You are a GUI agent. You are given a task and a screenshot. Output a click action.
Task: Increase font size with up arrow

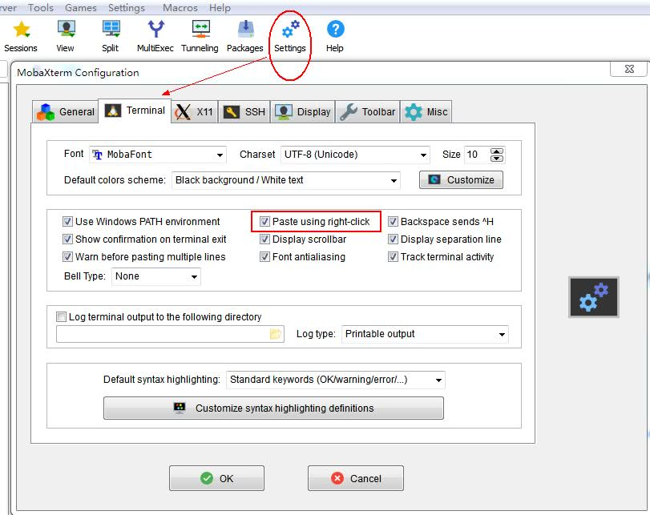coord(497,151)
